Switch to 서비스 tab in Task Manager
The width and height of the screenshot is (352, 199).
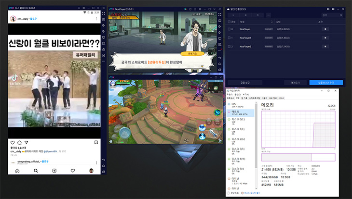282,98
